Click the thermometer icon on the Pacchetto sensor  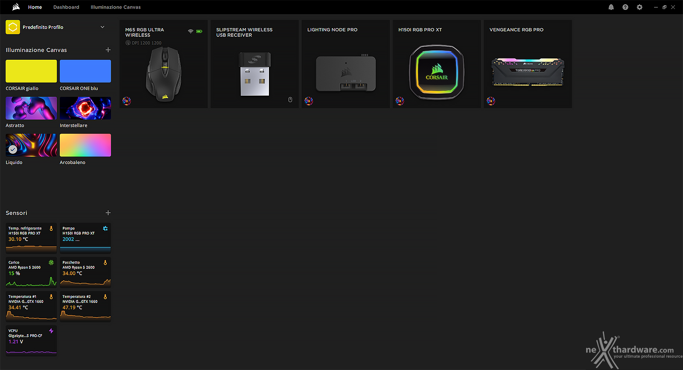click(x=105, y=262)
